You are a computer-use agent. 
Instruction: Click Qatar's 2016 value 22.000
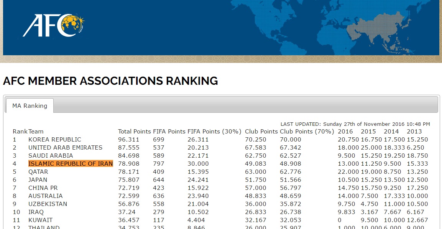pos(348,172)
